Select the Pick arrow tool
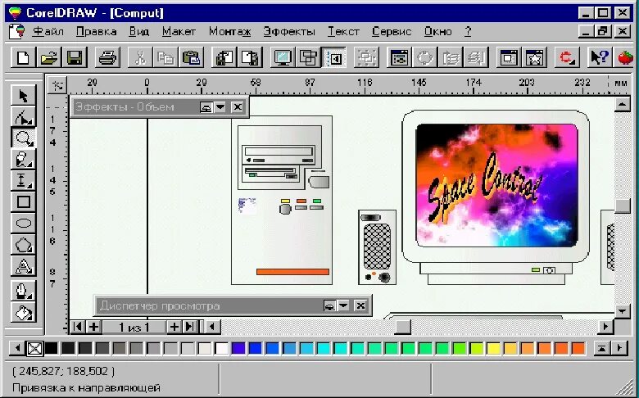Viewport: 639px width, 398px height. (x=23, y=96)
